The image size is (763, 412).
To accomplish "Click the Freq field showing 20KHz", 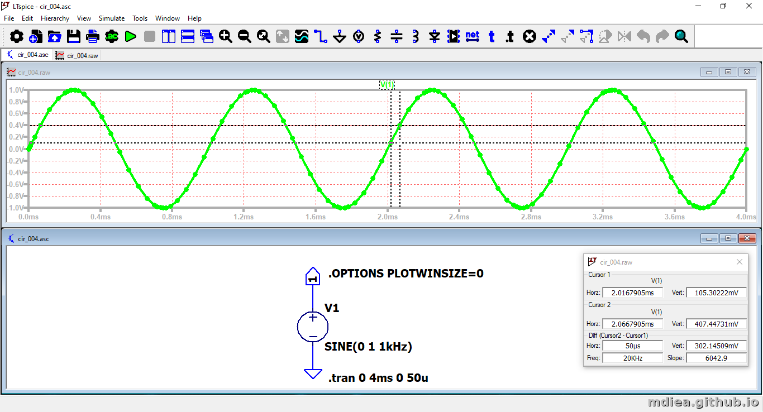I will pyautogui.click(x=632, y=358).
